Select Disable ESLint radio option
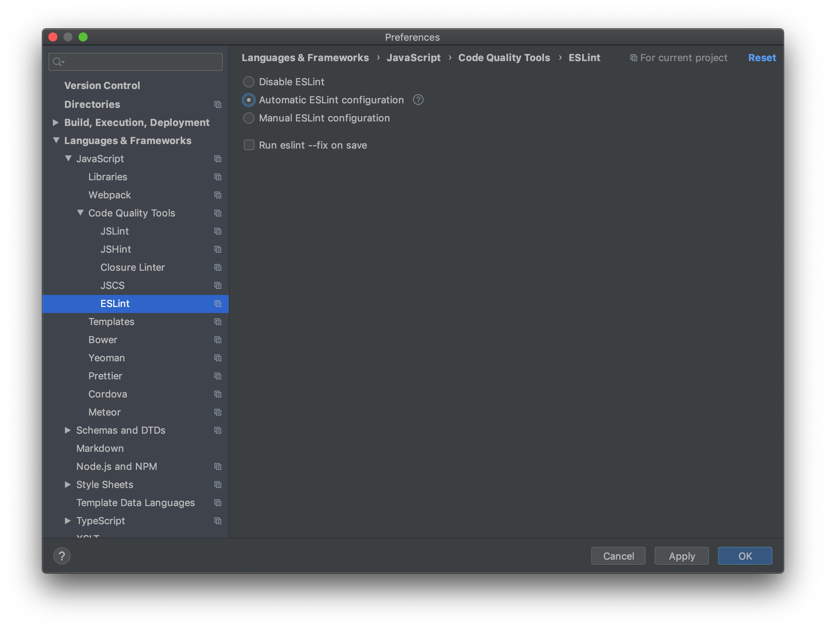Image resolution: width=826 pixels, height=629 pixels. point(249,82)
